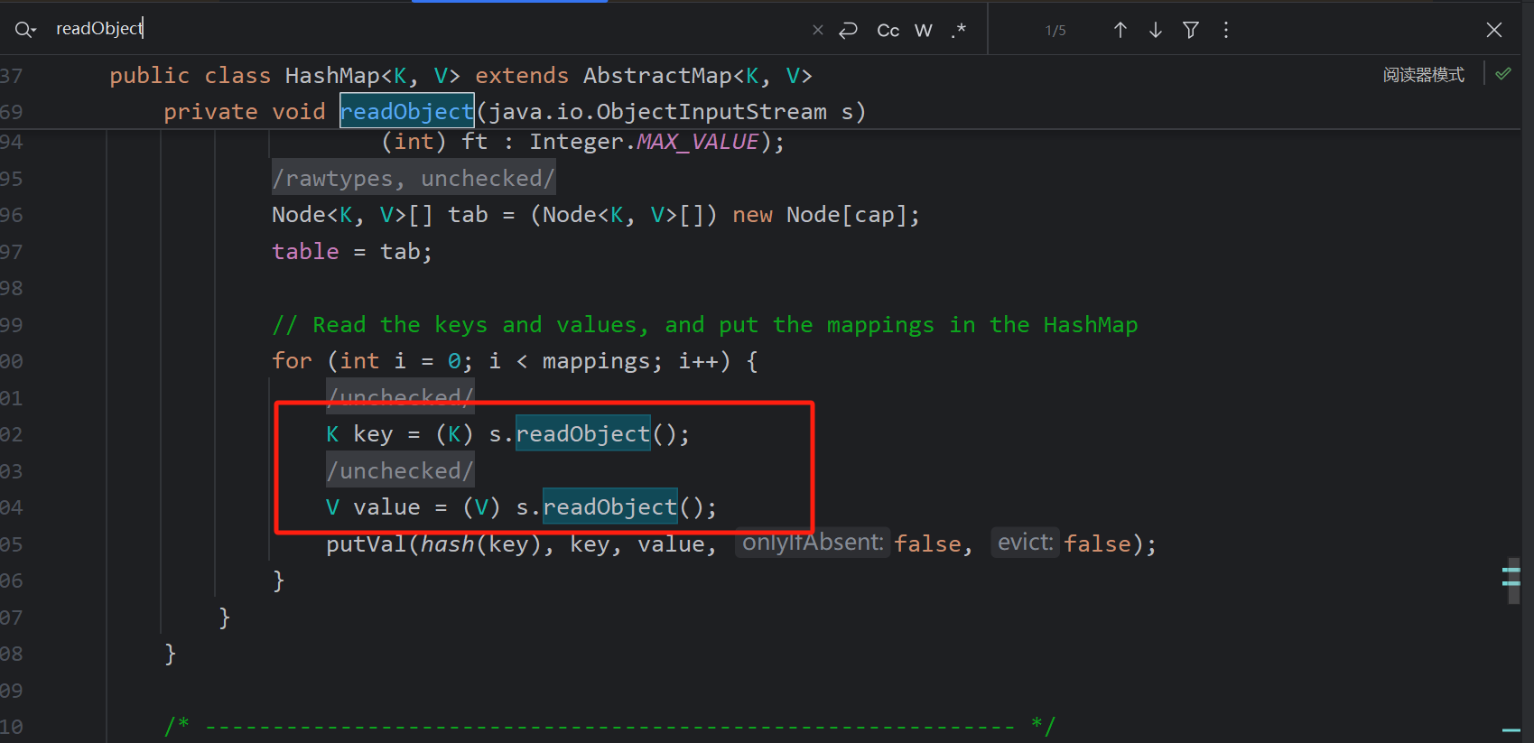The height and width of the screenshot is (743, 1534).
Task: Clear the search text with the x icon
Action: 818,30
